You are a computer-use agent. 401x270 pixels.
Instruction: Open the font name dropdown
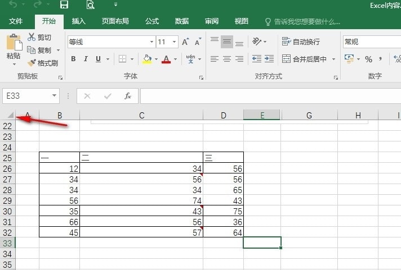(152, 42)
